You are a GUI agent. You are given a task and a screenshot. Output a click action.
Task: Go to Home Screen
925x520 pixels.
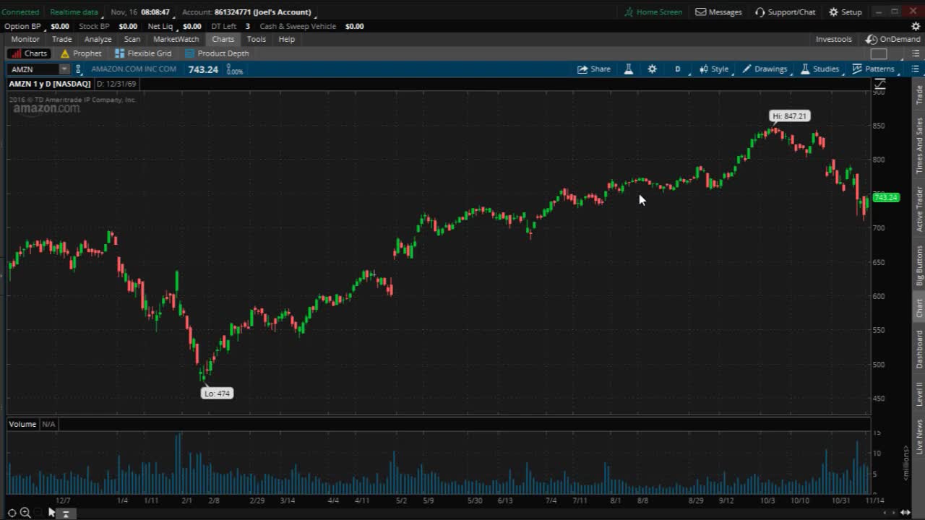coord(653,12)
